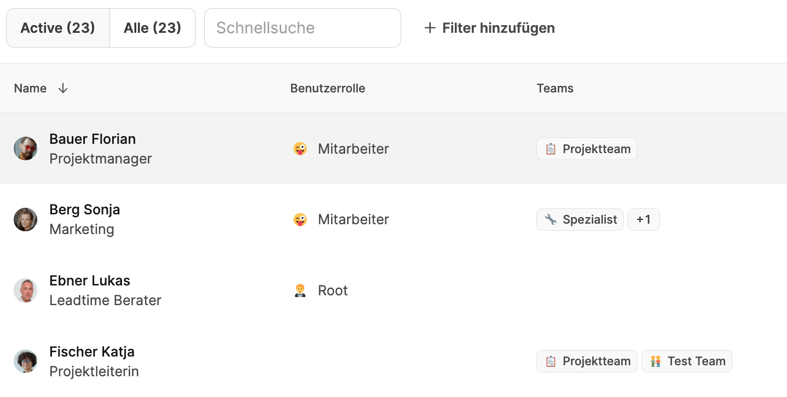
Task: Open the Ebner Lukas name link
Action: tap(90, 281)
